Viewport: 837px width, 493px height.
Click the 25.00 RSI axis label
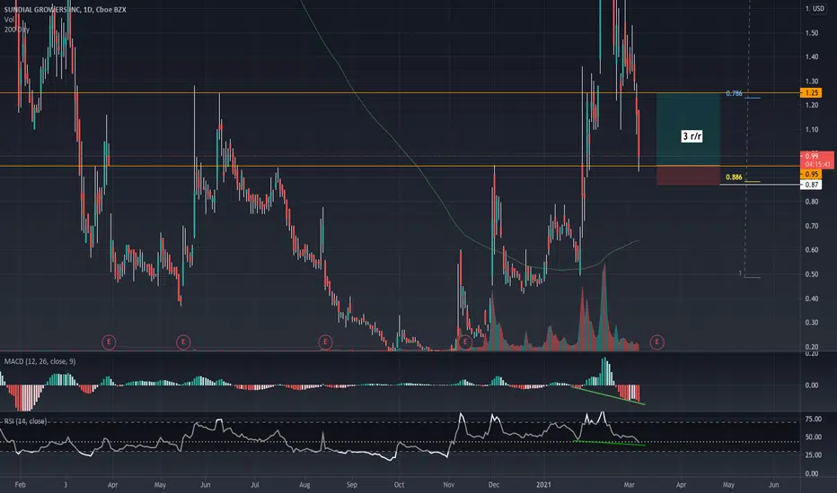[813, 455]
